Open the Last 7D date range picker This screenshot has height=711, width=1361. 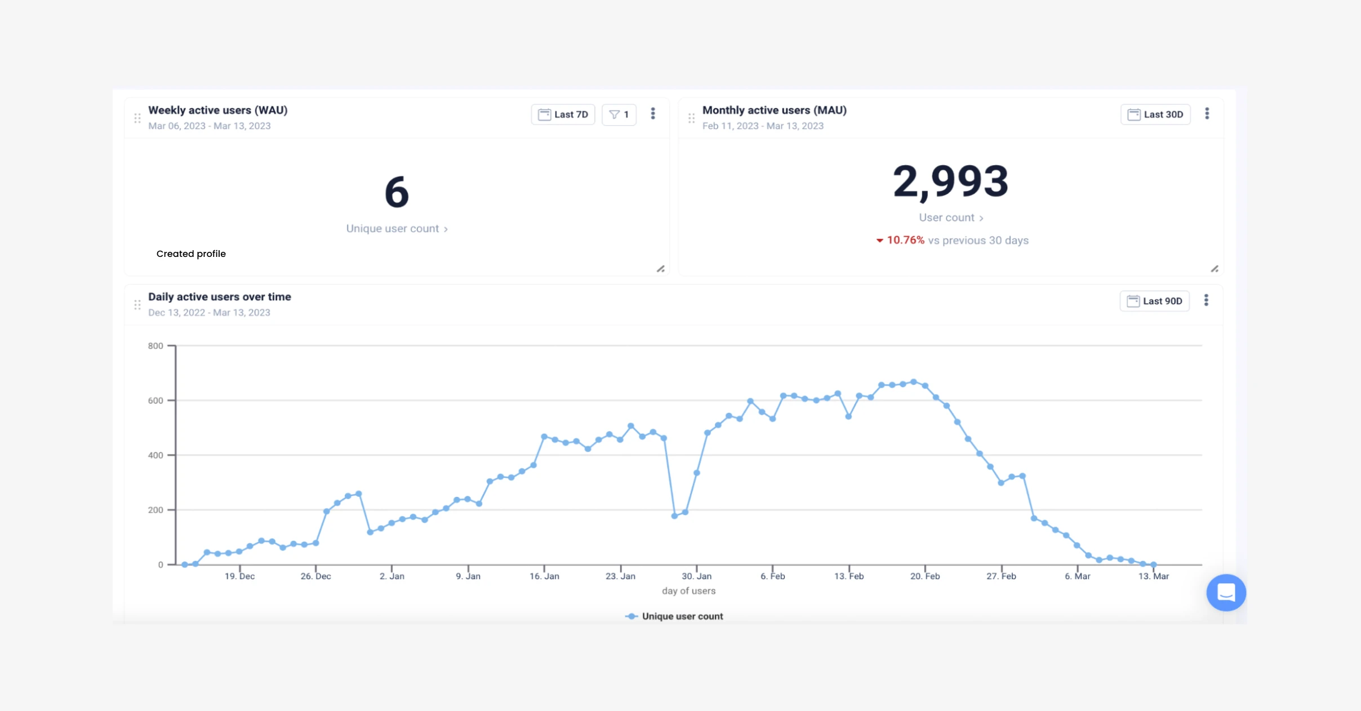coord(563,114)
